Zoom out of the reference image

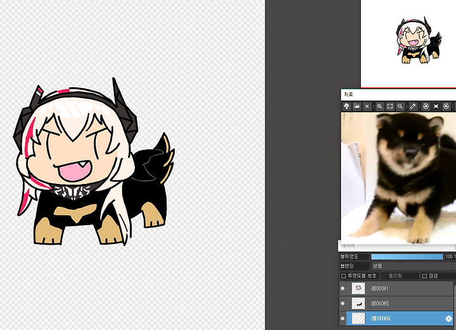pos(400,106)
